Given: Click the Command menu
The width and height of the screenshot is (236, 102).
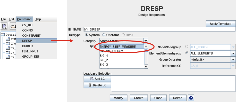Looking at the screenshot, I should click(24, 19).
